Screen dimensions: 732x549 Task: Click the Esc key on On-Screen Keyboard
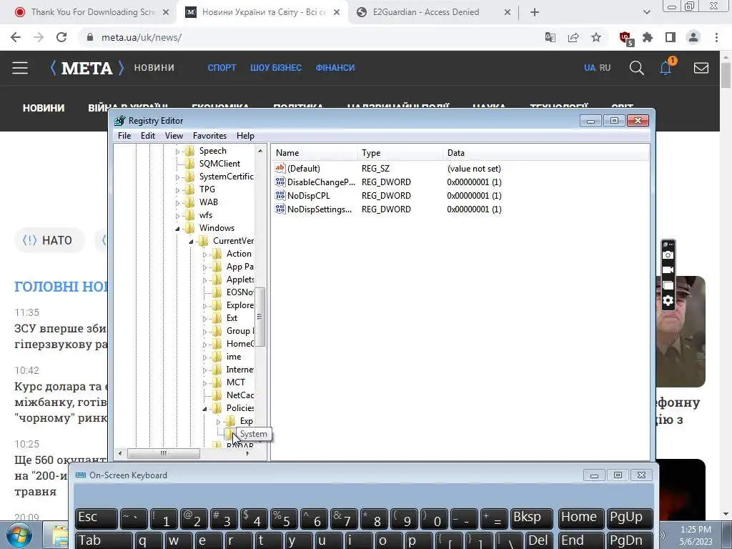97,518
